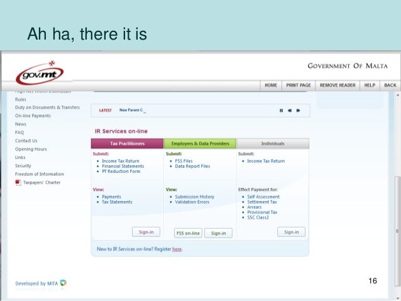The image size is (401, 301).
Task: Open Income Tax Return under Tax Practitioners
Action: [x=121, y=161]
